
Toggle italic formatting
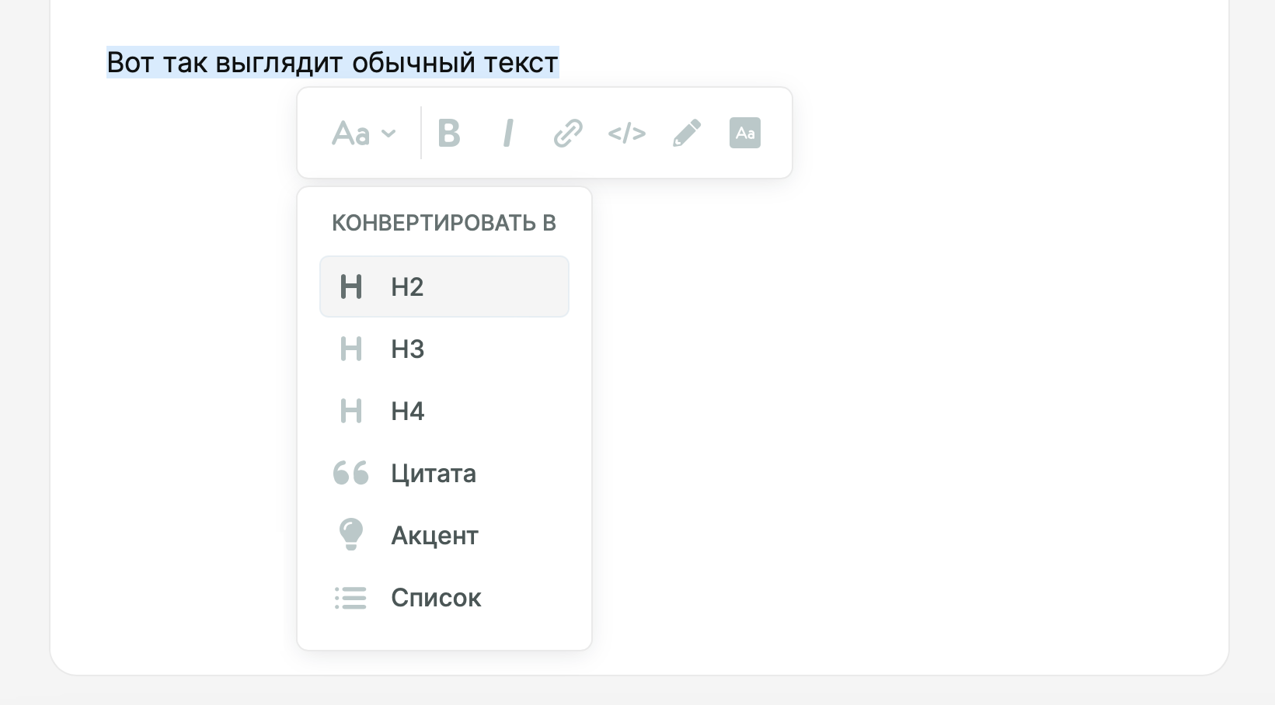508,134
